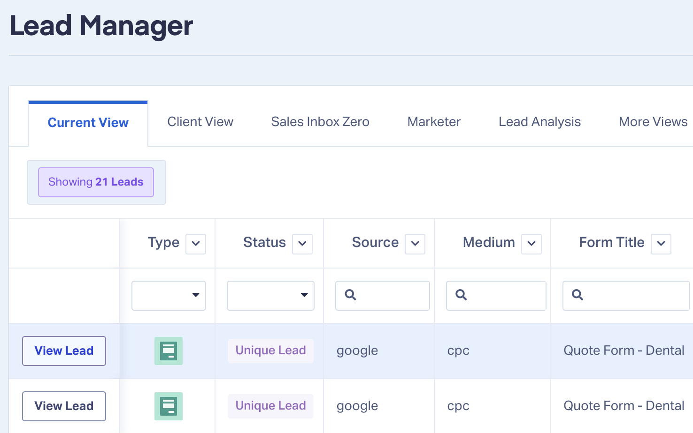
Task: Open the Medium column menu chevron
Action: [x=531, y=244]
